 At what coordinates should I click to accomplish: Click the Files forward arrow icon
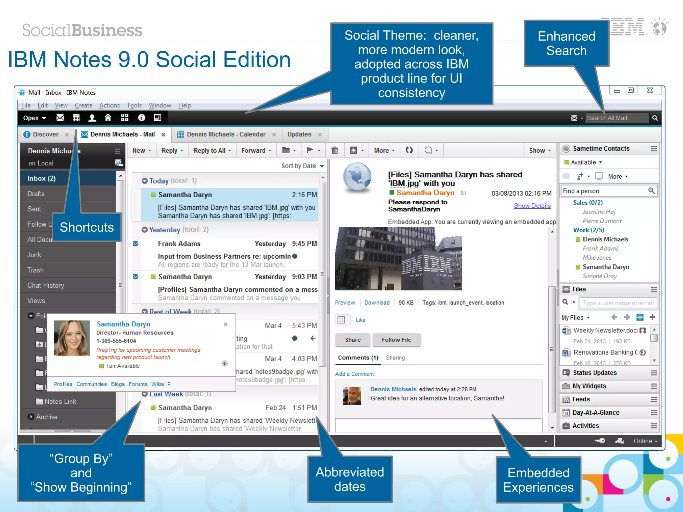tap(627, 317)
